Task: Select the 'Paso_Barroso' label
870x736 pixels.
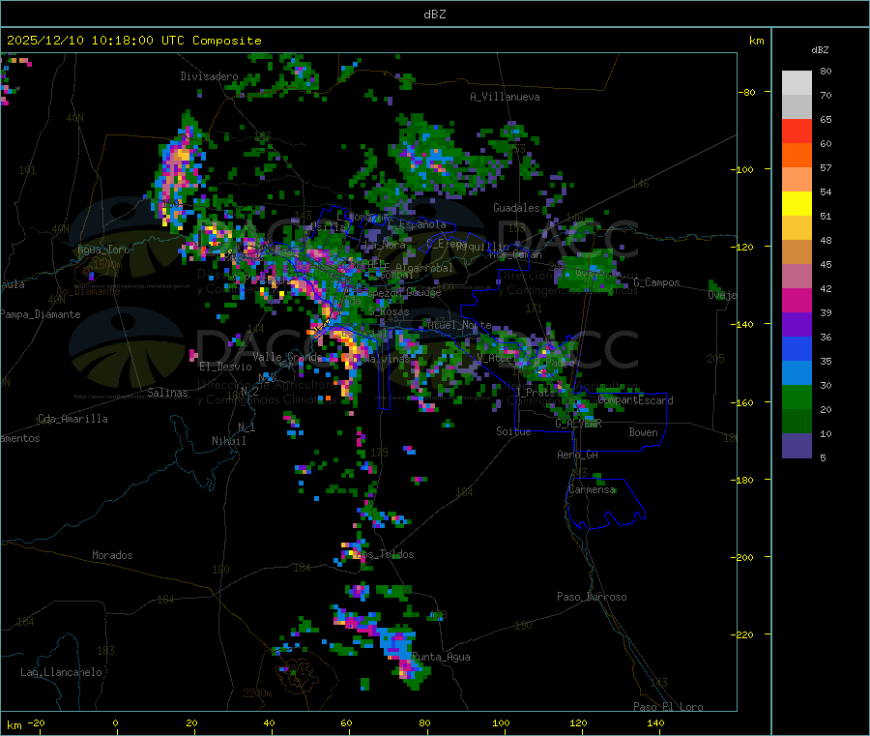Action: 592,597
